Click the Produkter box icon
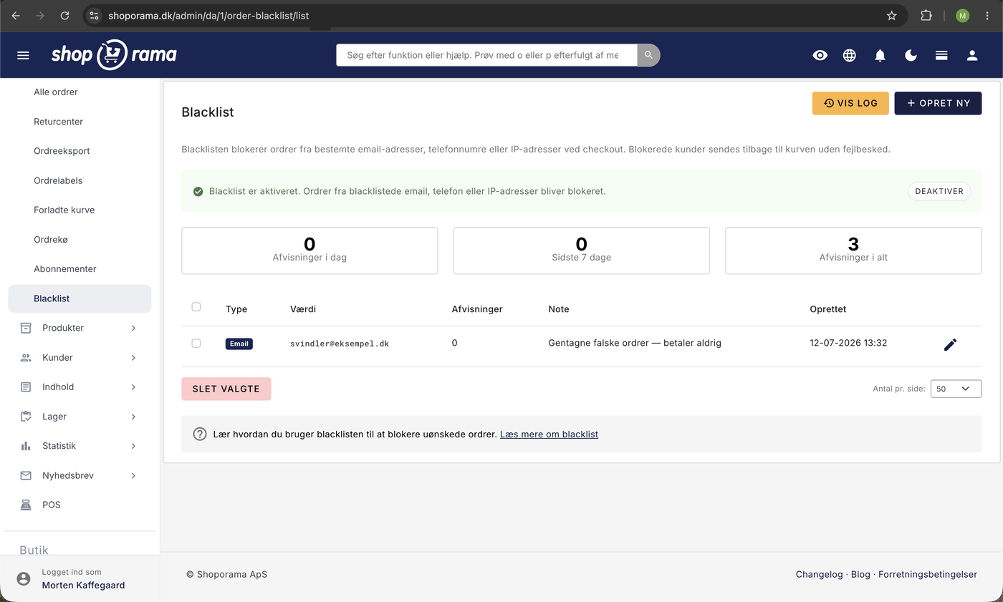This screenshot has height=602, width=1003. click(x=26, y=328)
